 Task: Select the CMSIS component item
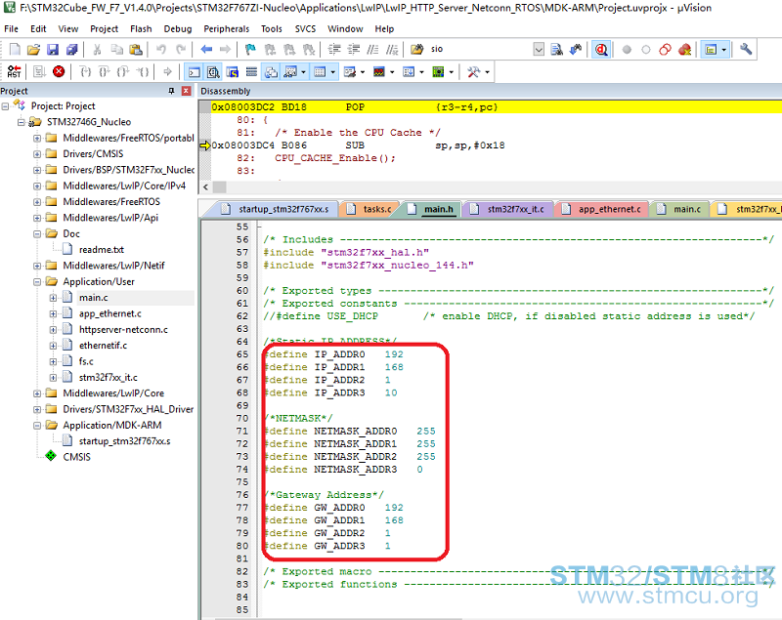pos(76,457)
